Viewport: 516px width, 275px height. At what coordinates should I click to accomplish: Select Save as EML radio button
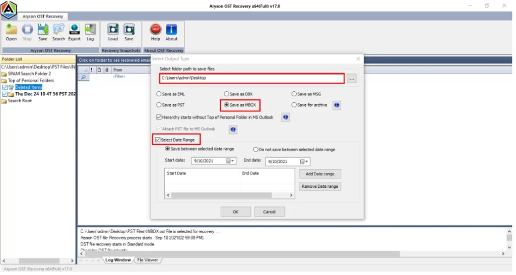coord(159,94)
